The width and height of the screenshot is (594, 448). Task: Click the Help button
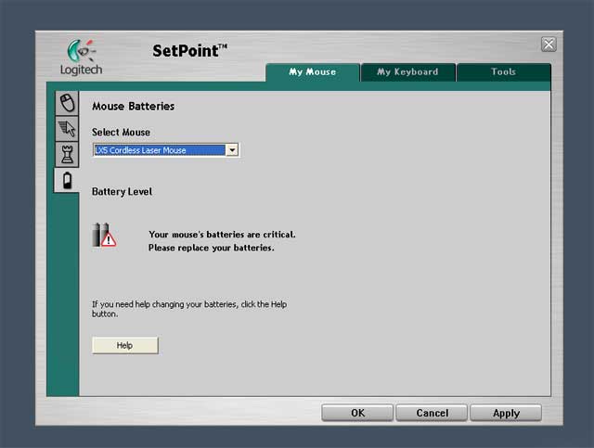[x=125, y=345]
